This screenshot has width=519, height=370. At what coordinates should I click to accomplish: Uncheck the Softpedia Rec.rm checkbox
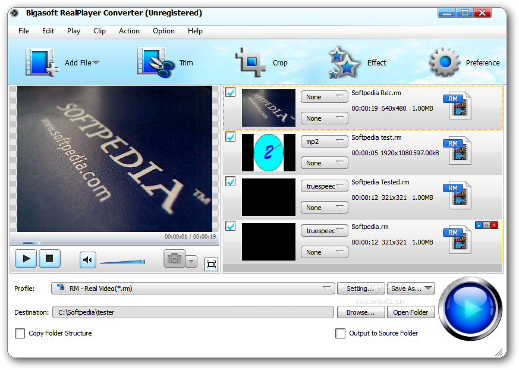[x=231, y=92]
